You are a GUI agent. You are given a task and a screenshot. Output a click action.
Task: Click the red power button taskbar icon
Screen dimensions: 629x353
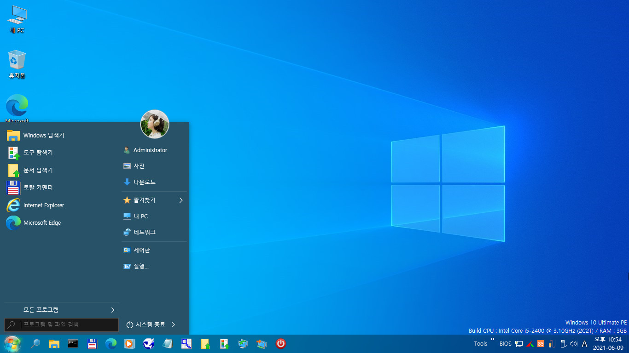(281, 343)
